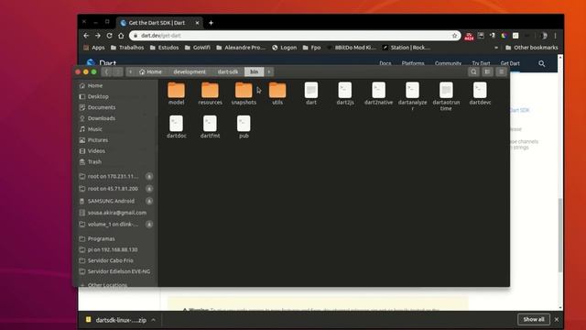Screen dimensions: 586x330
Task: Open Chrome three-dot menu
Action: [x=556, y=36]
